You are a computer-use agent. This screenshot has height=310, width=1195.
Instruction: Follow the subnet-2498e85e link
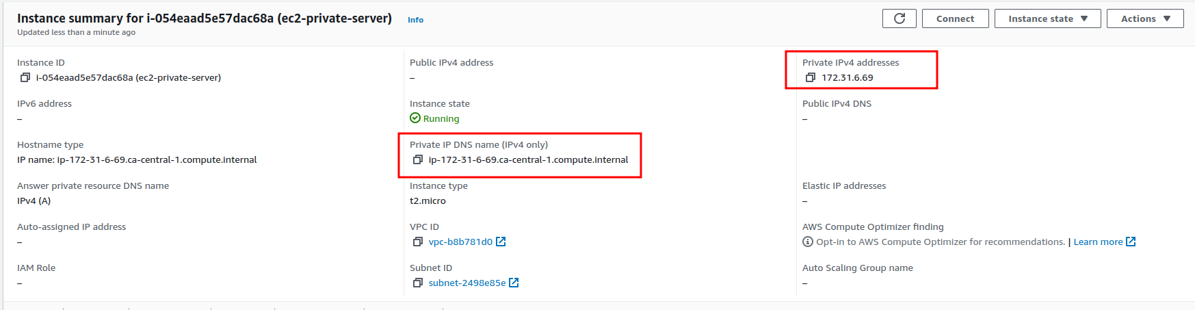pyautogui.click(x=467, y=283)
